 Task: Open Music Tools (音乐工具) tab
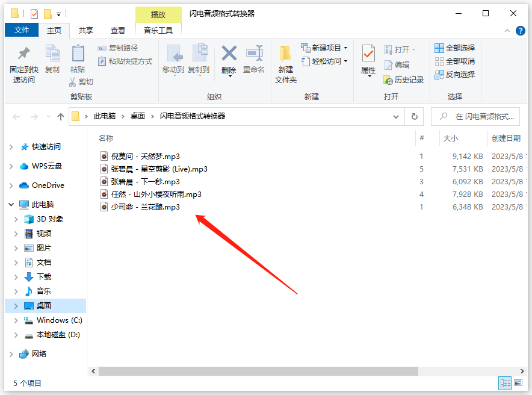[158, 31]
